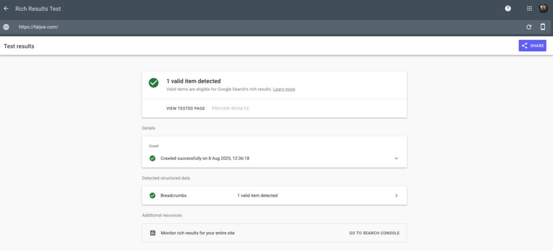Click 1 valid item detected in the Breadcrumbs row
This screenshot has height=251, width=553.
258,195
